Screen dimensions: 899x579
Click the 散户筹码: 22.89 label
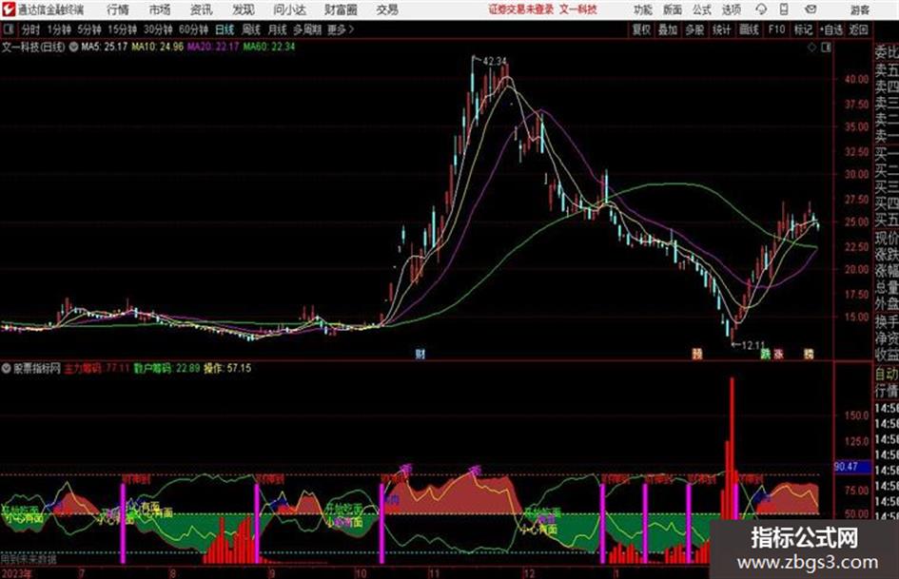tap(166, 368)
